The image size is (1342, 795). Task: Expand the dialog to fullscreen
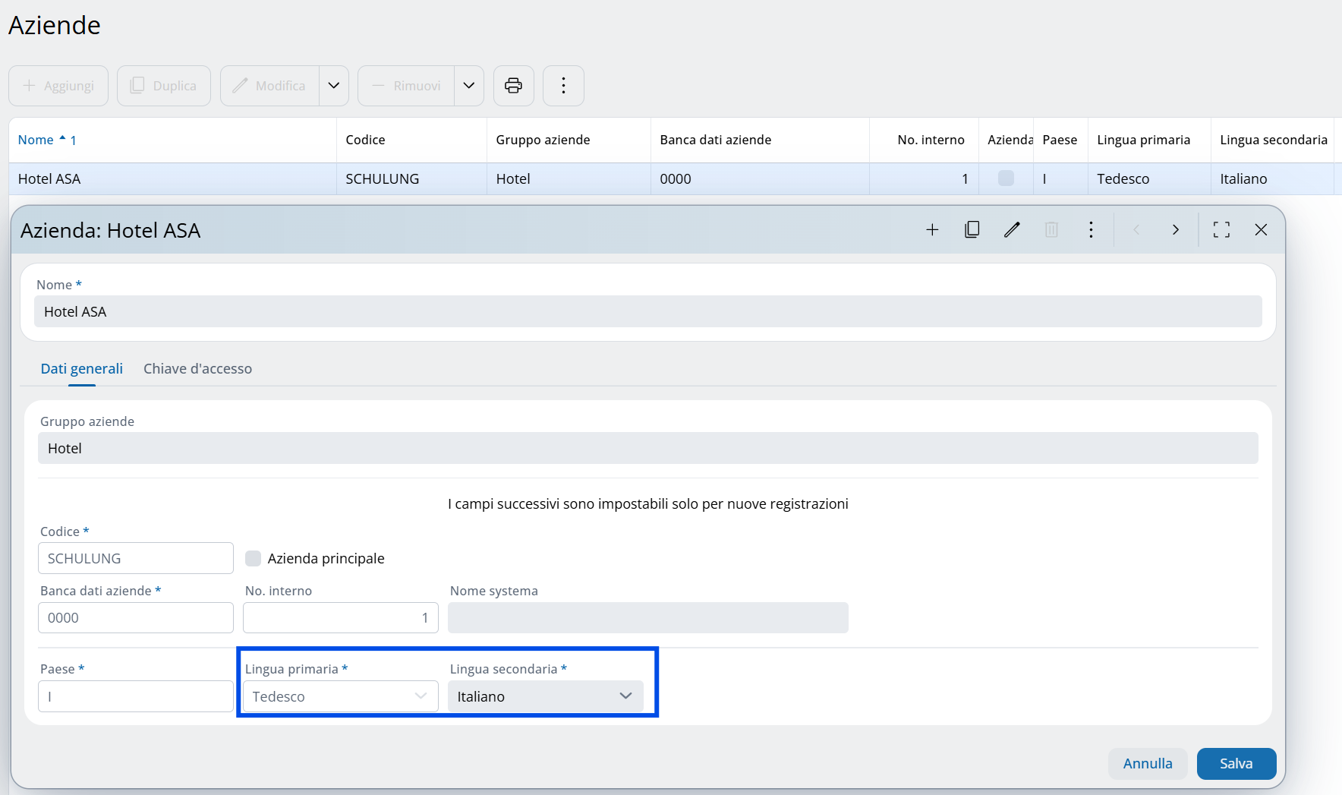coord(1221,230)
